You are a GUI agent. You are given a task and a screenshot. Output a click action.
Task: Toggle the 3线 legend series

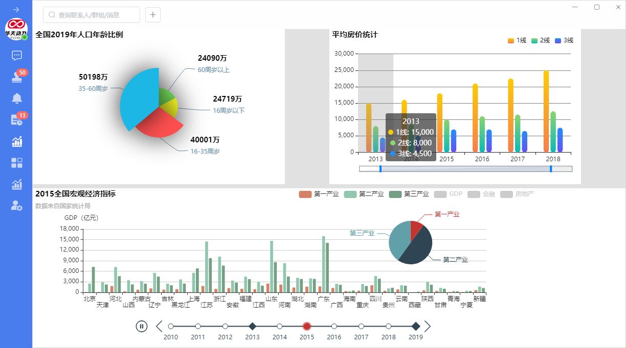pyautogui.click(x=564, y=40)
